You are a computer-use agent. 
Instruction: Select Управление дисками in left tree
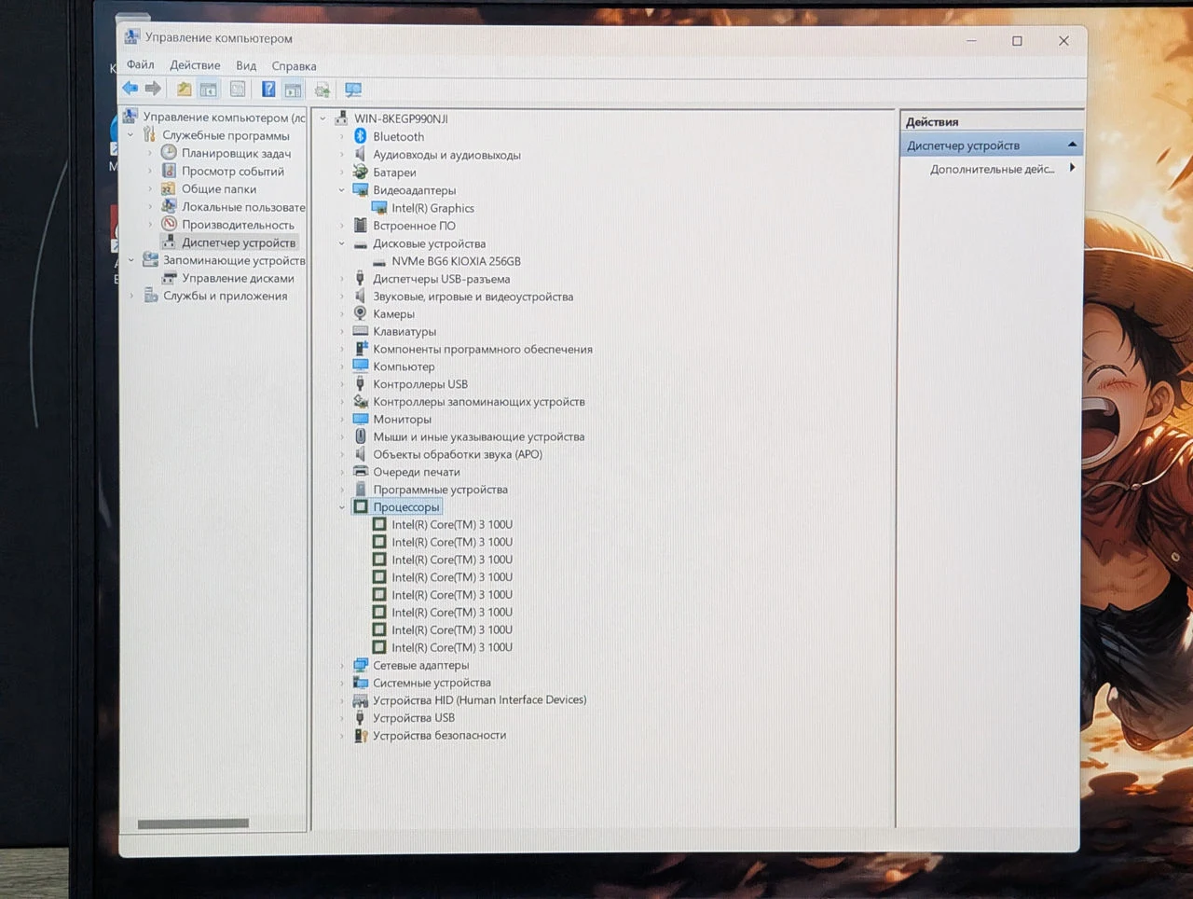click(x=238, y=278)
